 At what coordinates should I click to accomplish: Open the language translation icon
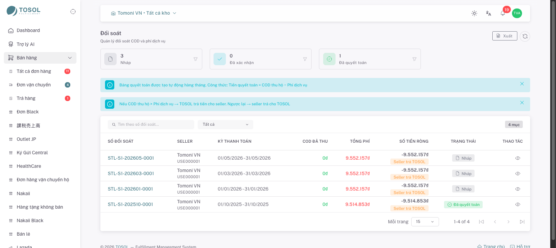[488, 13]
